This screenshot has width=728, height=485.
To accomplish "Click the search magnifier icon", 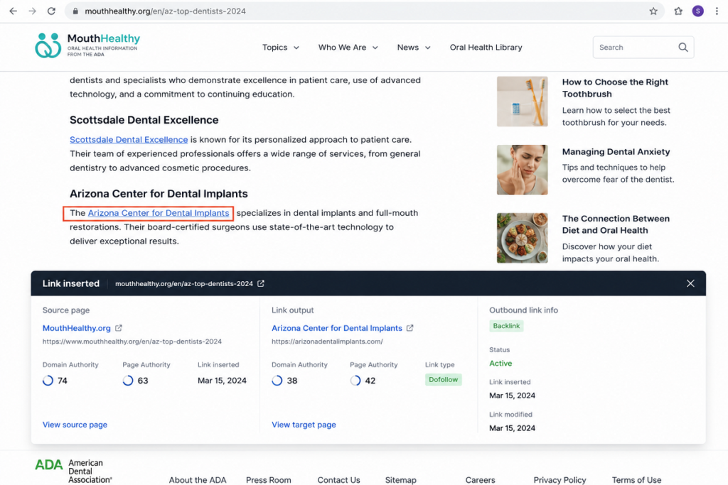I will [683, 48].
